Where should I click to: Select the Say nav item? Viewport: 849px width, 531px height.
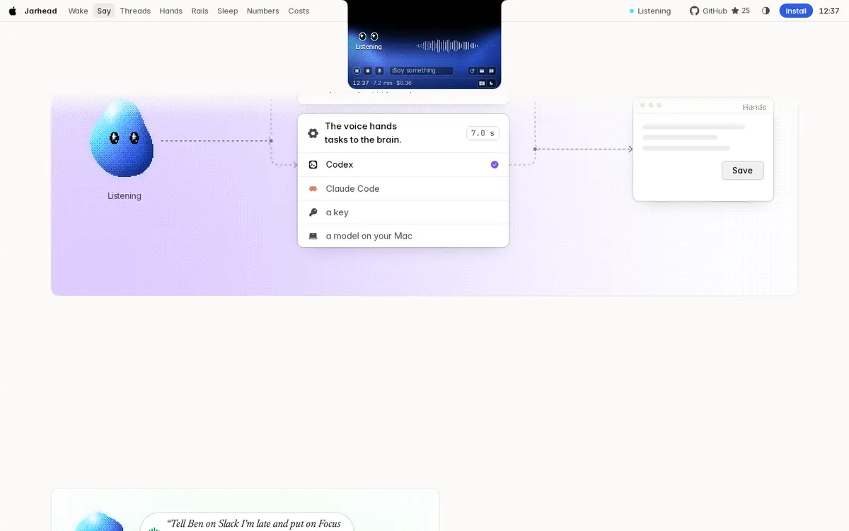coord(104,11)
